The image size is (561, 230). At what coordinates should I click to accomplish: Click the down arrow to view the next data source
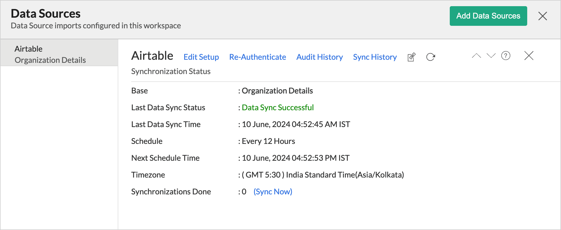pyautogui.click(x=491, y=56)
